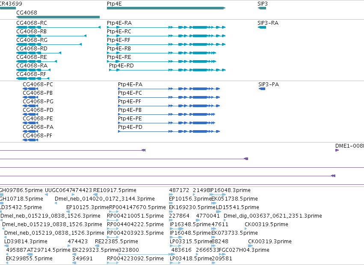The image size is (364, 265).
Task: Open transcript Ptp4E-RB
Action: point(119,49)
